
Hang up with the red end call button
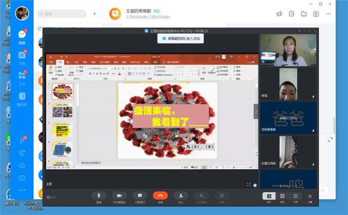160,196
